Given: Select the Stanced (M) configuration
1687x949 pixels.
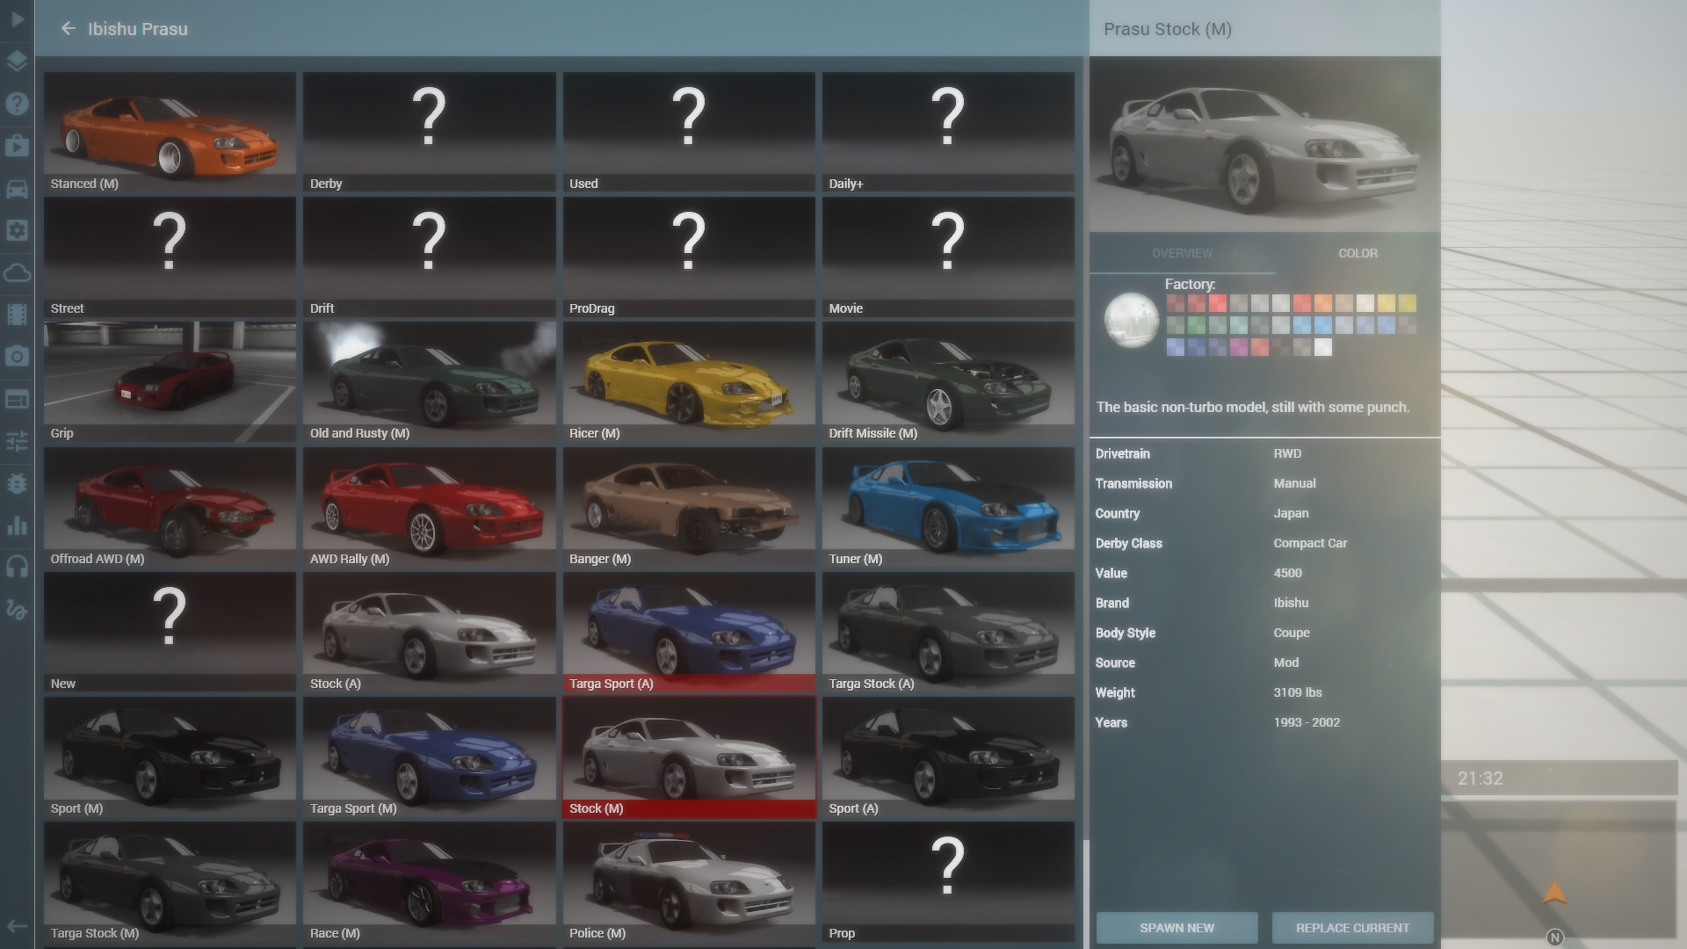Looking at the screenshot, I should [x=170, y=132].
